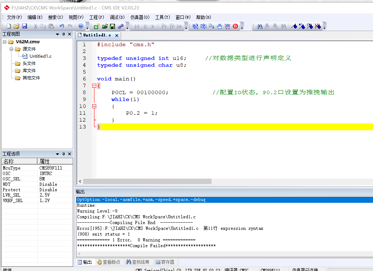Screen dimensions: 373x271
Task: Open the 调试(D) menu
Action: tap(117, 17)
